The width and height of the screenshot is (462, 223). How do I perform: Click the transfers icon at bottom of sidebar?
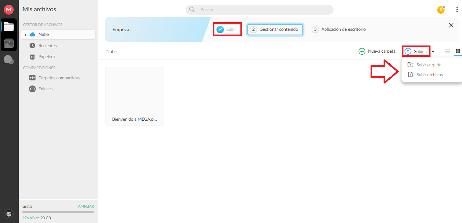(x=9, y=214)
